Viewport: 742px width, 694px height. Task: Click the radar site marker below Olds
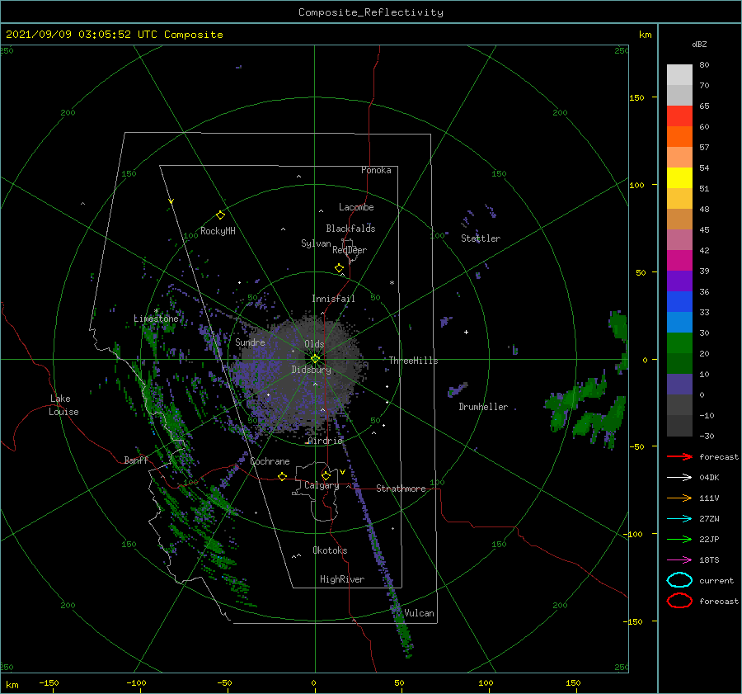315,359
